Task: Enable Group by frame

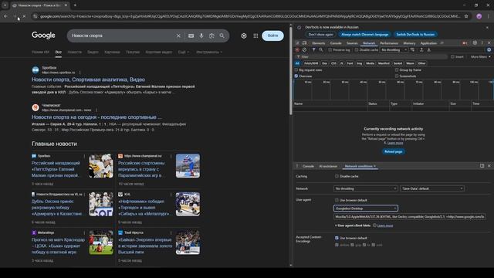Action: point(397,70)
